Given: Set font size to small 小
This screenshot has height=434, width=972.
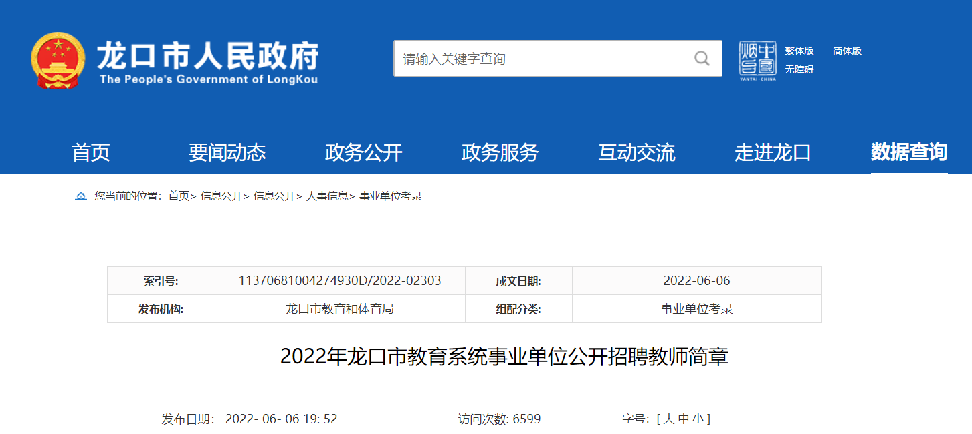Looking at the screenshot, I should (698, 419).
